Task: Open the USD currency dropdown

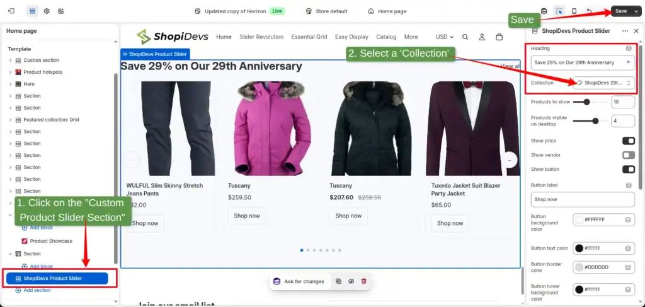Action: [445, 37]
